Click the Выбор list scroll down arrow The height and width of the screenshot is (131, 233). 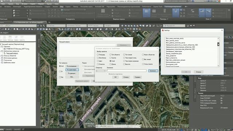218,65
